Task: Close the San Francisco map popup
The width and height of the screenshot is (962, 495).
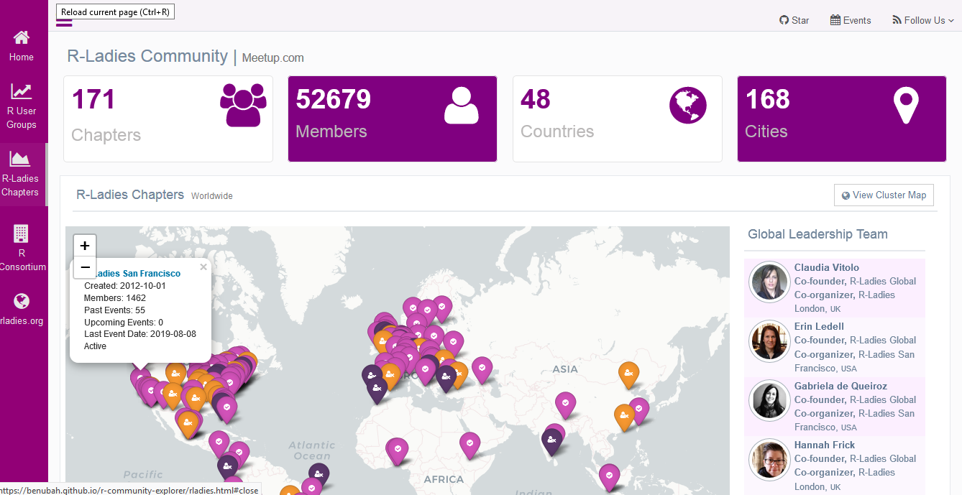Action: (x=203, y=267)
